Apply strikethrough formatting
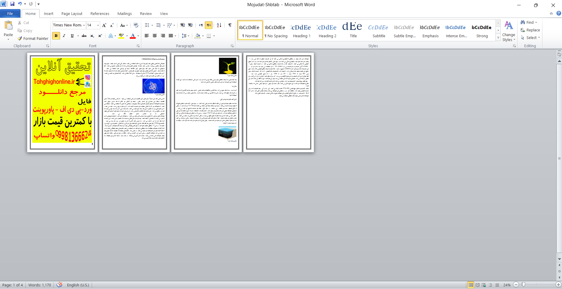Screen dimensions: 562x289 click(84, 36)
